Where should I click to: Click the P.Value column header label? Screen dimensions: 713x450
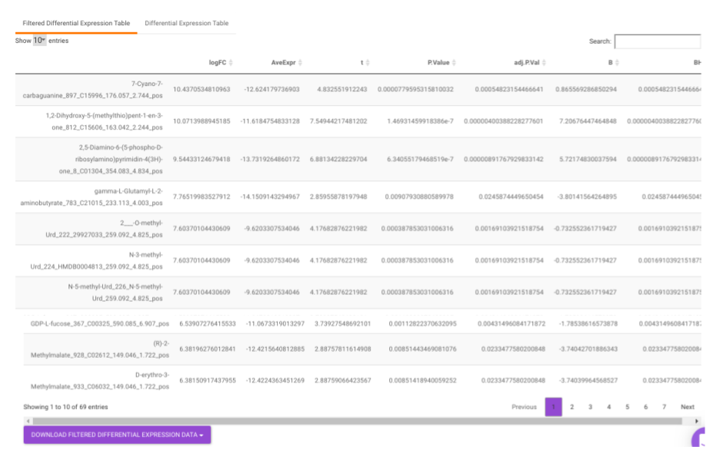(438, 63)
